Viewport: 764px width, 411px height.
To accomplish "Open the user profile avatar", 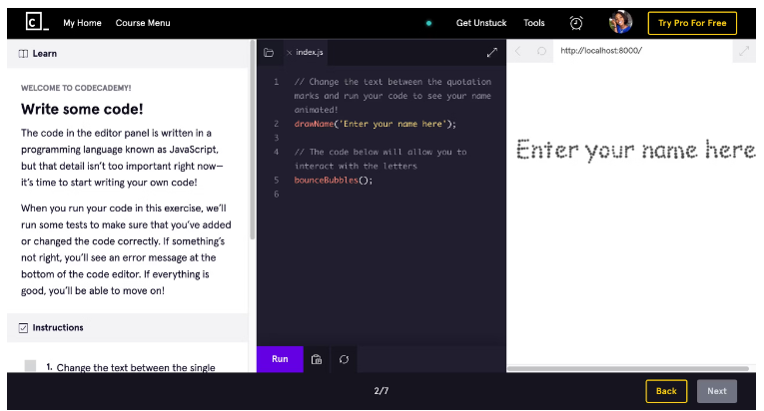I will coord(621,22).
